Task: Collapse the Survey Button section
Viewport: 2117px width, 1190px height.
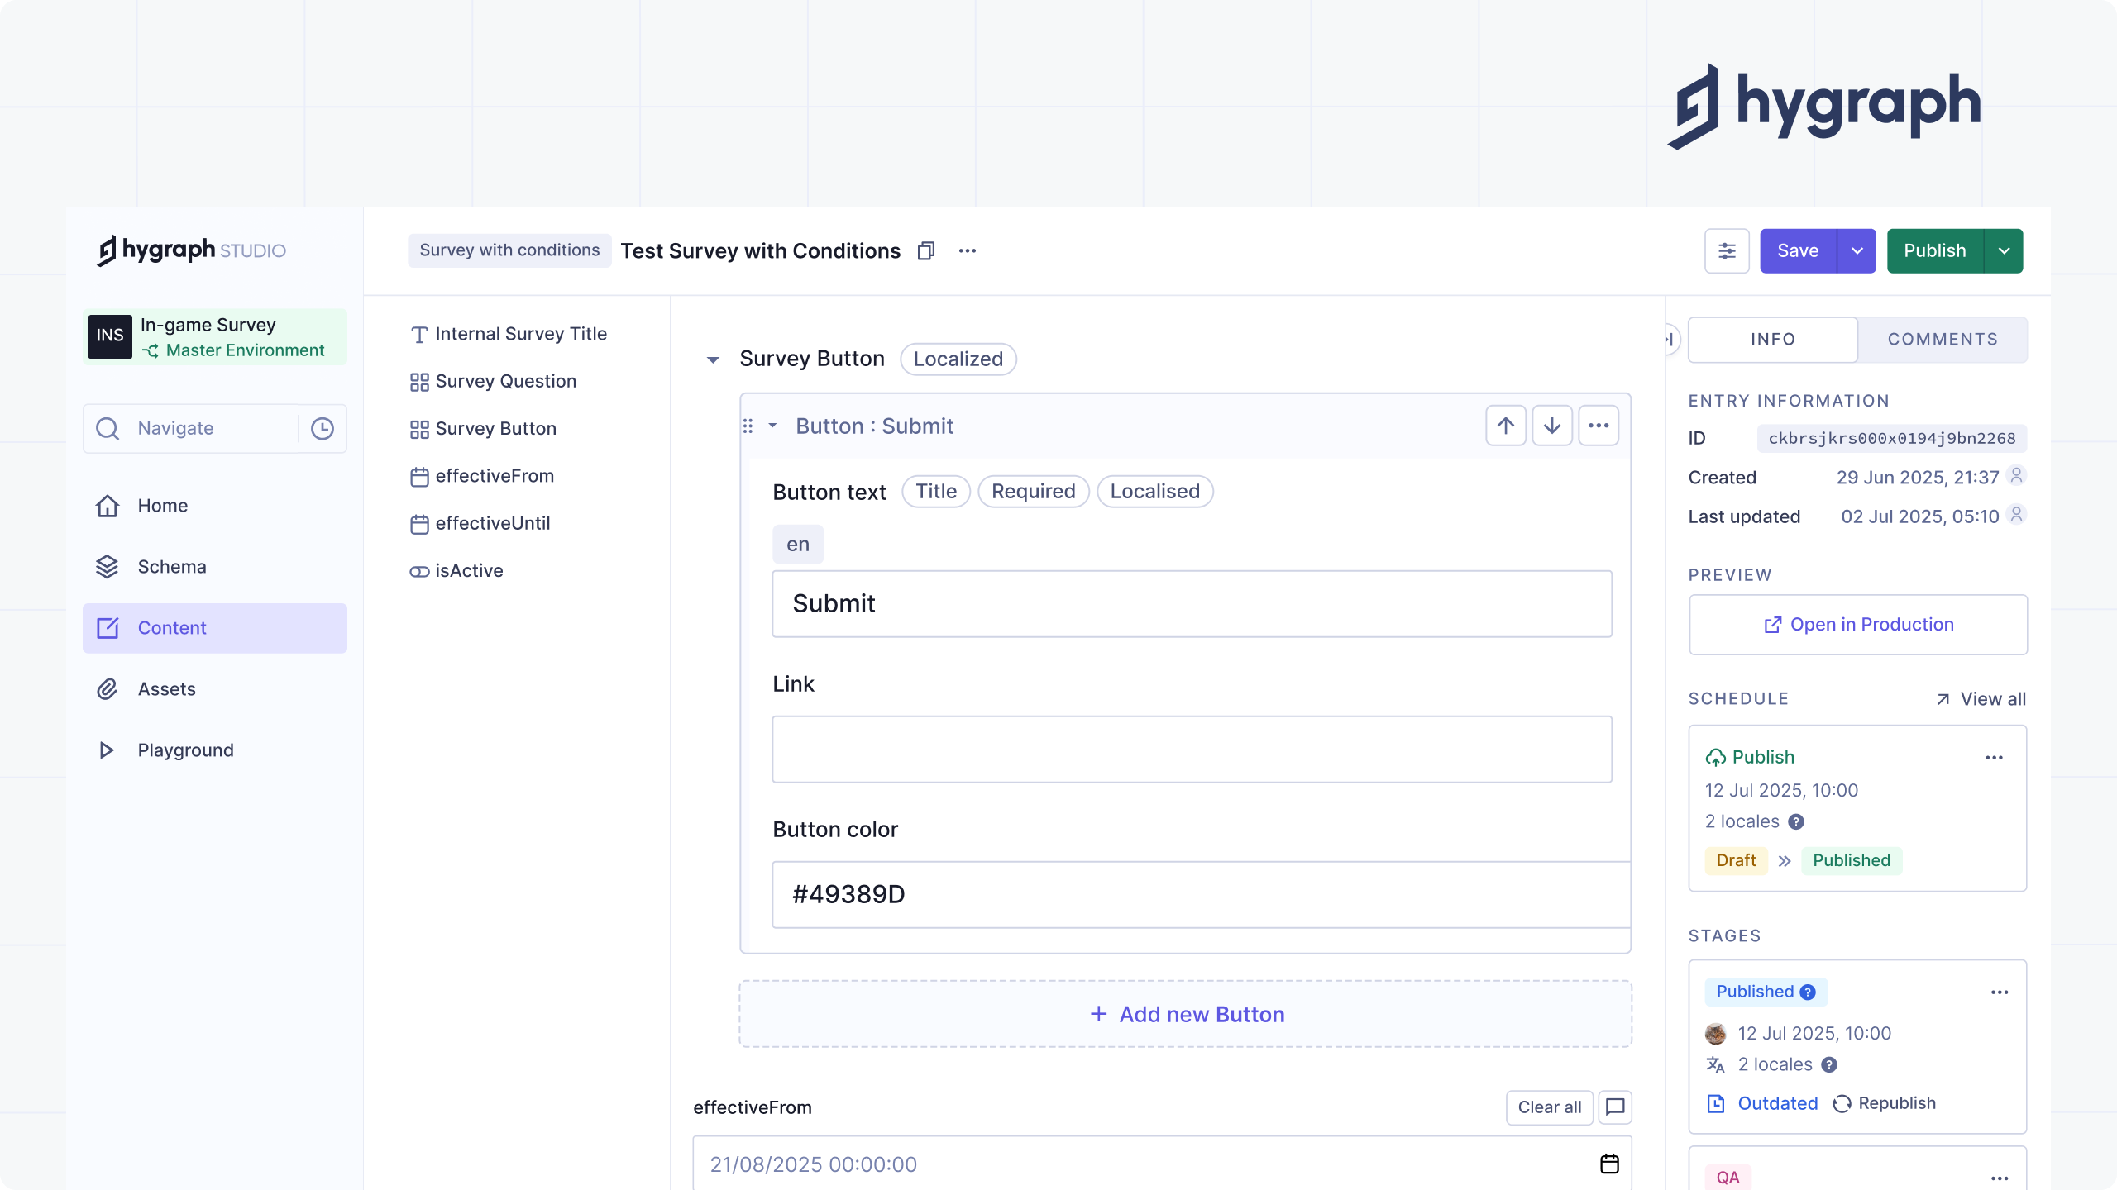Action: [713, 359]
